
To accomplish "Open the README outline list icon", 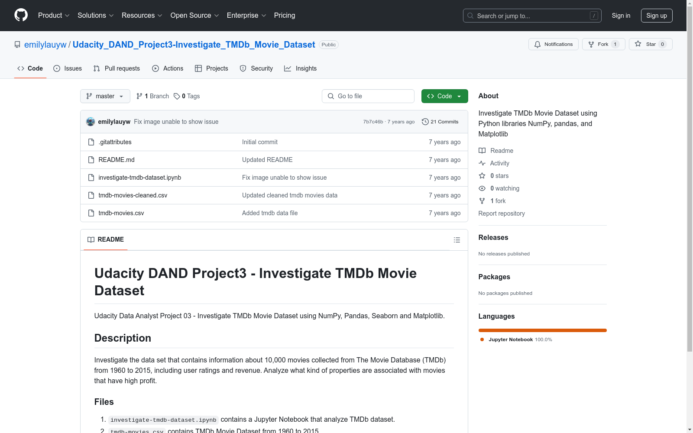I will [x=457, y=240].
